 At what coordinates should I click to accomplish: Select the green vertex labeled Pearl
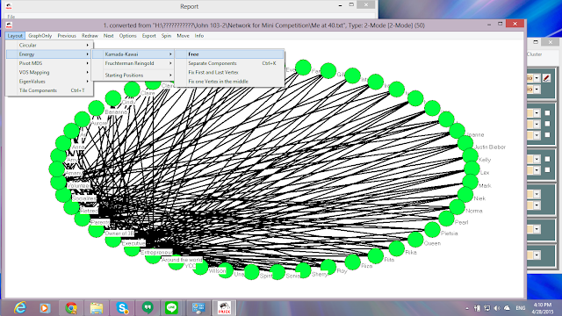(x=447, y=219)
